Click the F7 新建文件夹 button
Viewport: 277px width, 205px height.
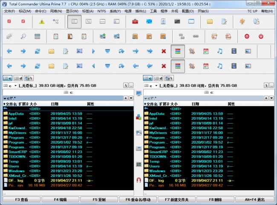(x=177, y=199)
